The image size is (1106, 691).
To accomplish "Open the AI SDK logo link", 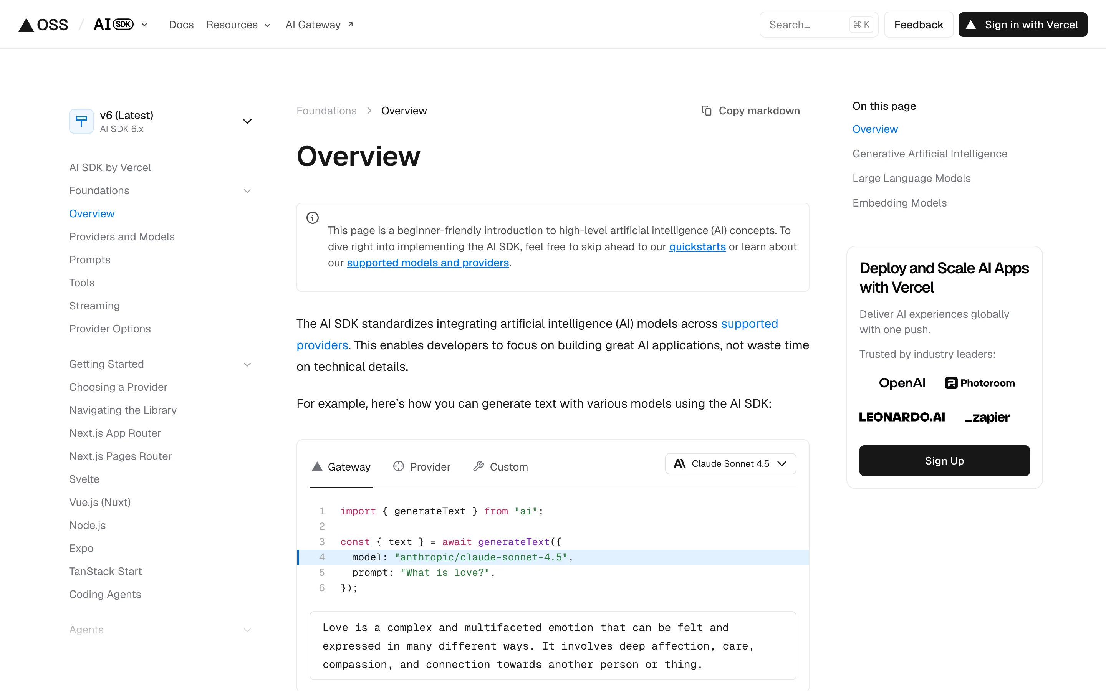I will coord(113,24).
